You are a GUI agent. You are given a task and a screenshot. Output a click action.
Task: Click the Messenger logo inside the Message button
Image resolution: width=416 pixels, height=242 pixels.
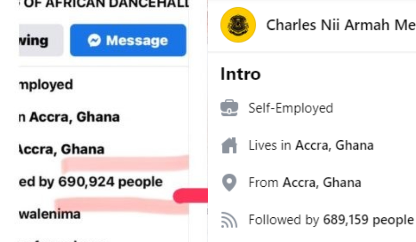click(x=94, y=40)
